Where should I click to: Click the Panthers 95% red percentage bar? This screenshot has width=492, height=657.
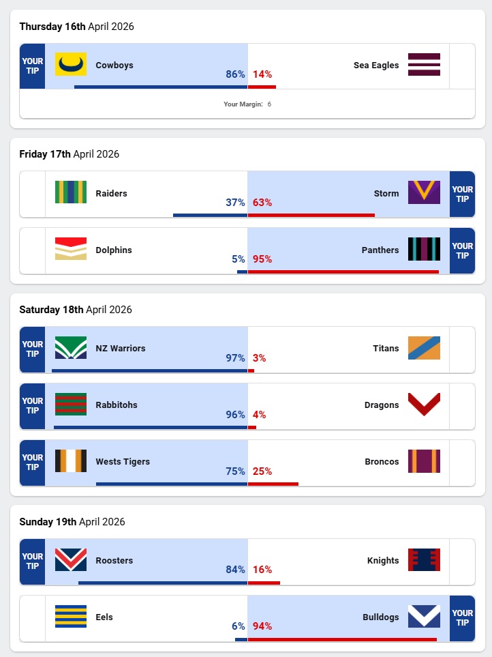(x=343, y=272)
